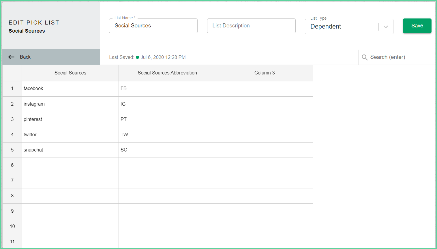Click the Back label in sidebar
The image size is (437, 249).
point(25,57)
